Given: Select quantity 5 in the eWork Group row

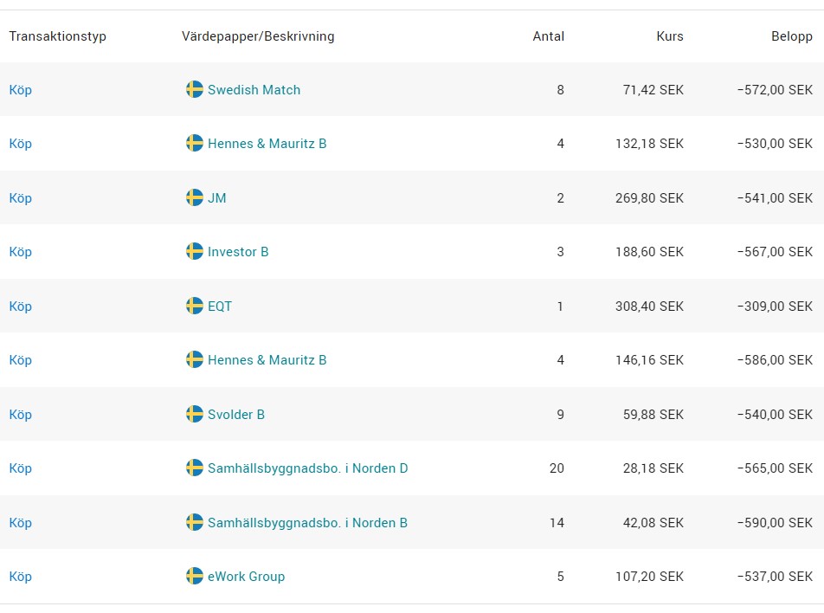Looking at the screenshot, I should (x=560, y=577).
